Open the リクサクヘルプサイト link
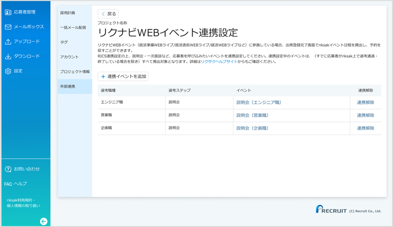 (x=219, y=61)
